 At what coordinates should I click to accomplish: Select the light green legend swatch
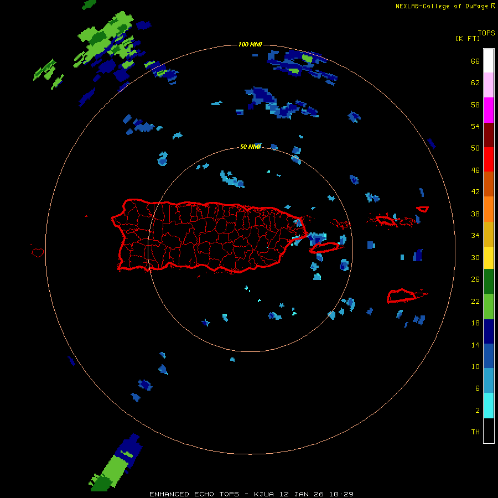click(489, 307)
